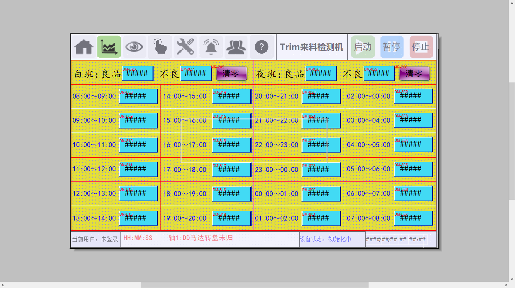The height and width of the screenshot is (288, 515).
Task: Click the 白班:良品 label
Action: click(x=97, y=74)
